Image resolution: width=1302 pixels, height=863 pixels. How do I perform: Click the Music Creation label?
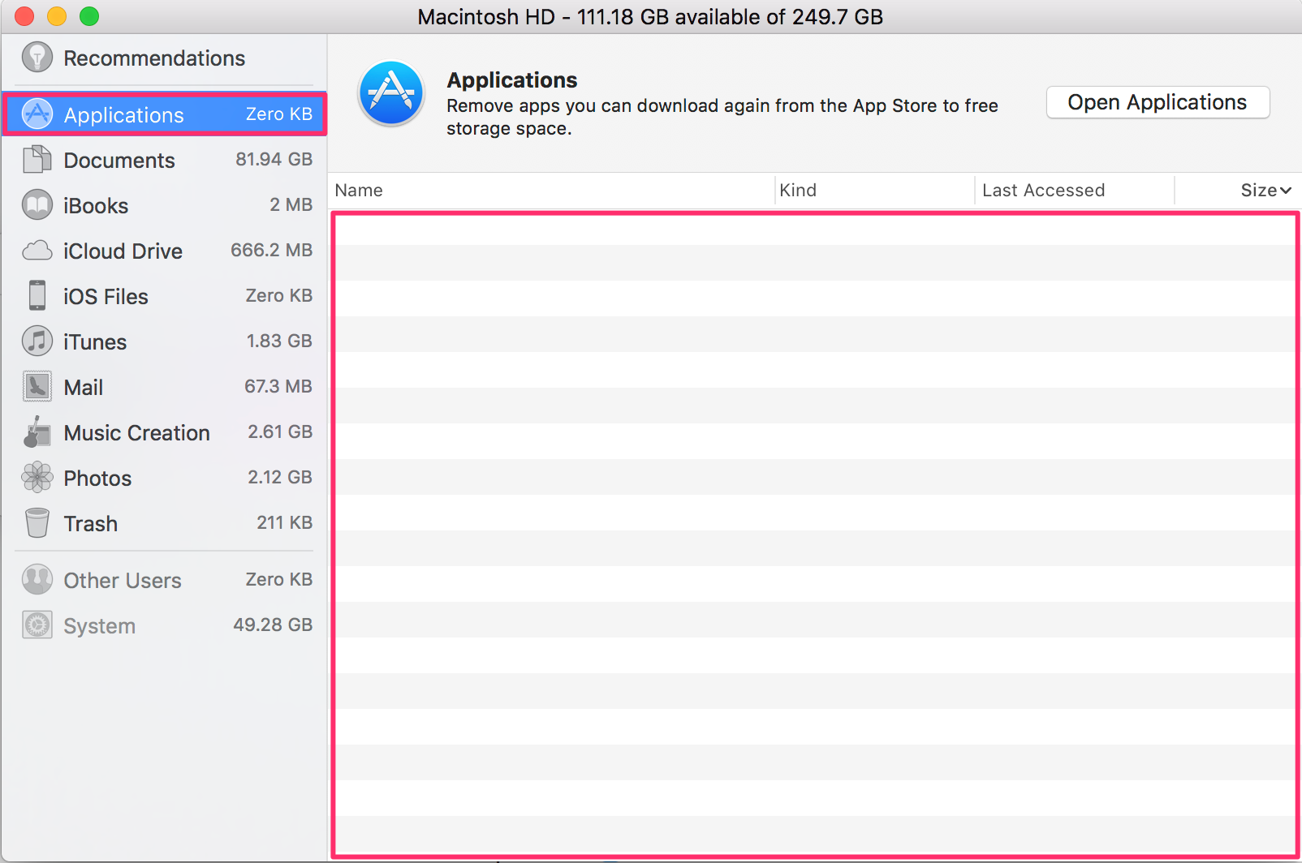coord(137,433)
